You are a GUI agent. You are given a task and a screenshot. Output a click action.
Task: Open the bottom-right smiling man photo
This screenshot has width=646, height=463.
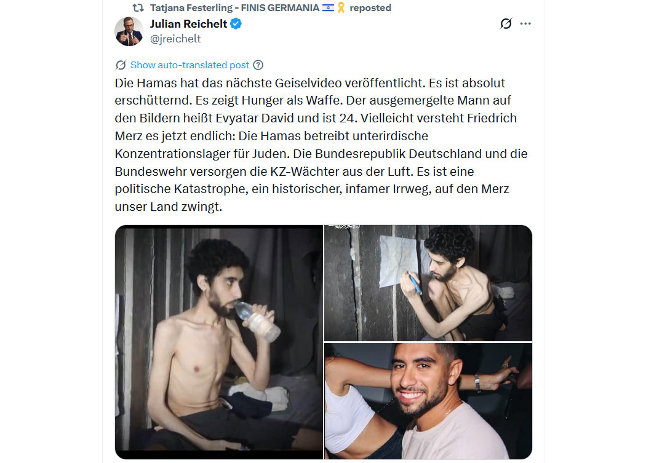(428, 402)
